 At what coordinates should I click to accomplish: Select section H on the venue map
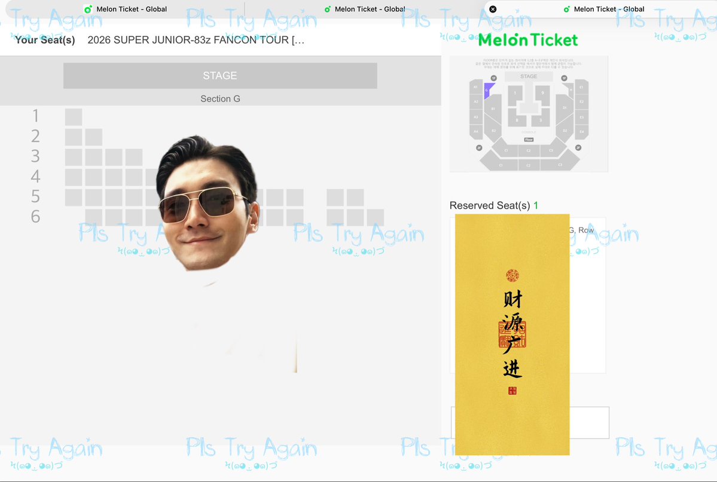point(570,90)
